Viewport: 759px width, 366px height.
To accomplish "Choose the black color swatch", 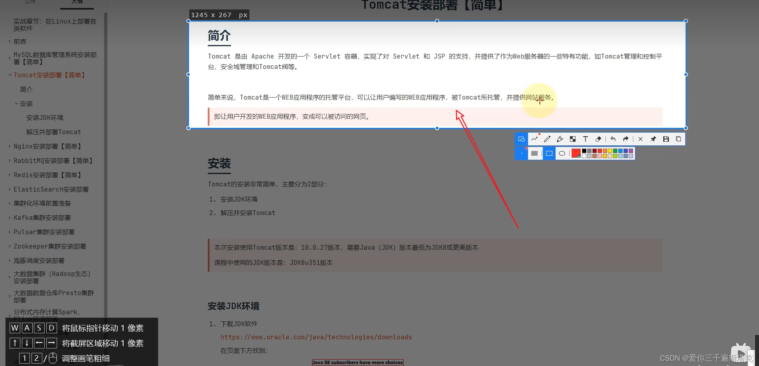I will pyautogui.click(x=584, y=151).
